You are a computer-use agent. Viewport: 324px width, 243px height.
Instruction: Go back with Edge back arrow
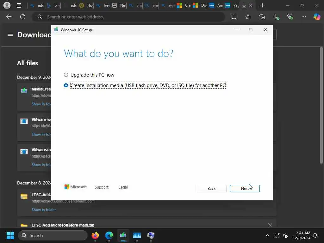9,17
